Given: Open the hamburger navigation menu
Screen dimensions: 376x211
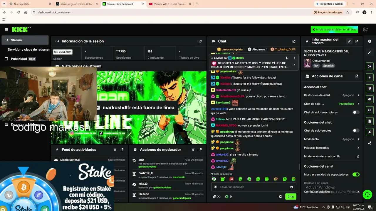Looking at the screenshot, I should (6, 30).
